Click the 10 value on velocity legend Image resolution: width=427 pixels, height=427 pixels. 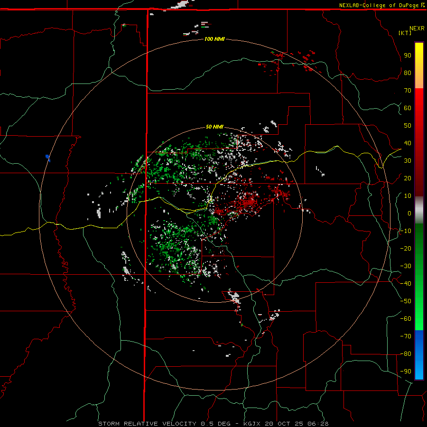[408, 196]
